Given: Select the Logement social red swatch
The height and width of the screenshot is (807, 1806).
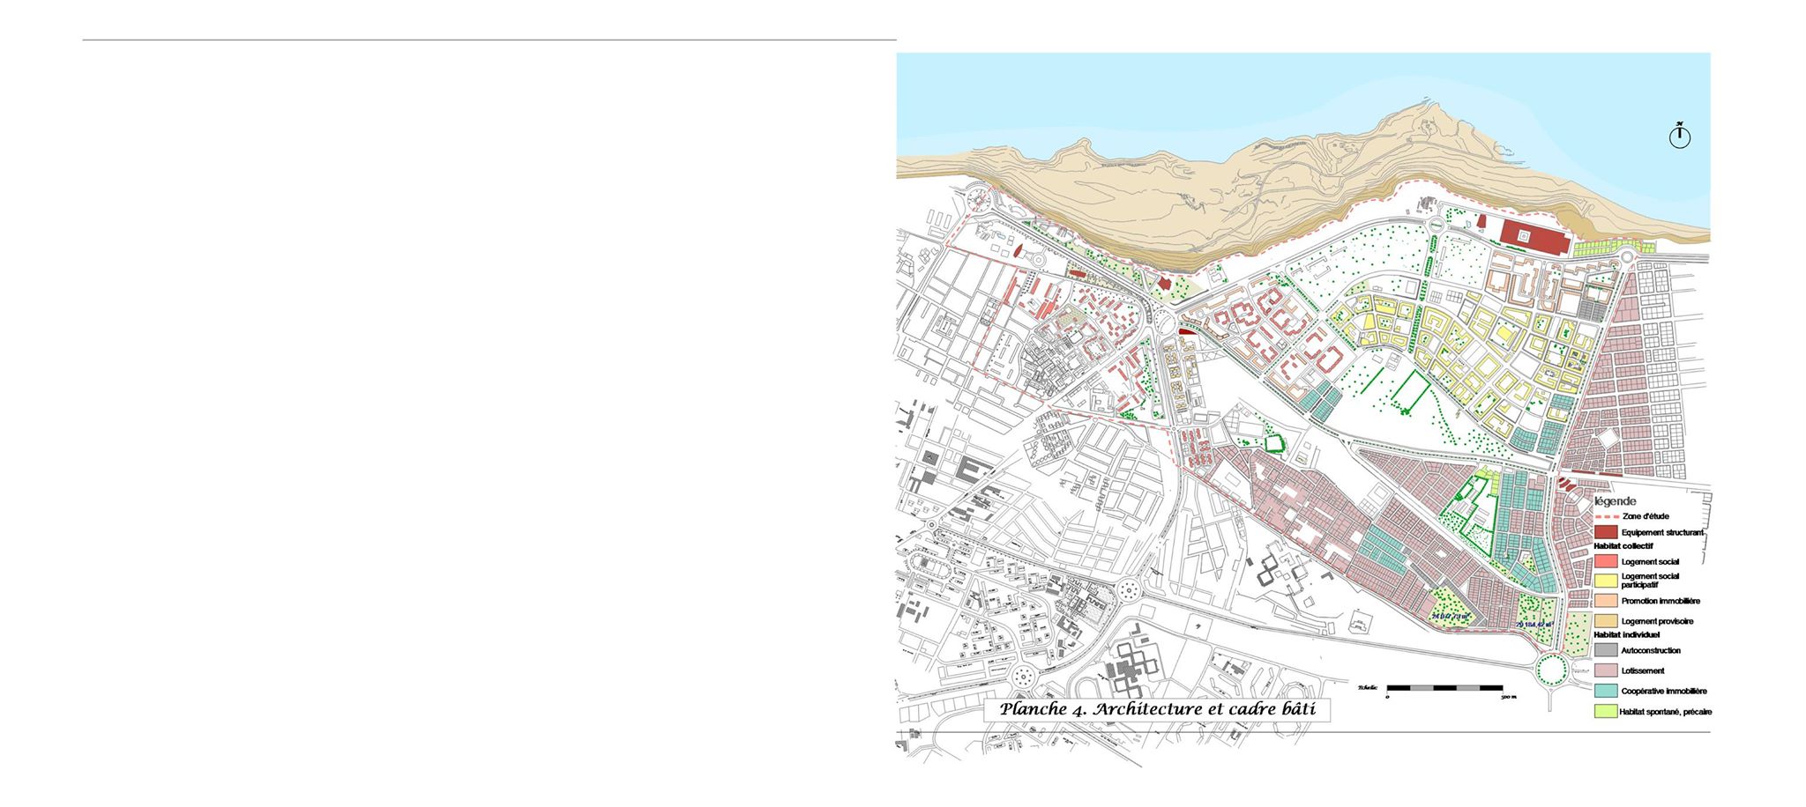Looking at the screenshot, I should click(1606, 561).
